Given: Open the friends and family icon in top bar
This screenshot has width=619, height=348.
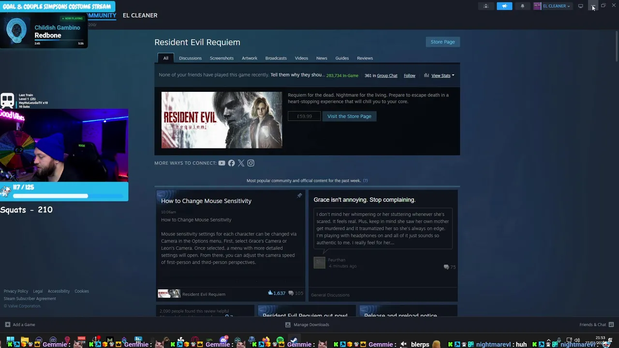Looking at the screenshot, I should [x=486, y=6].
